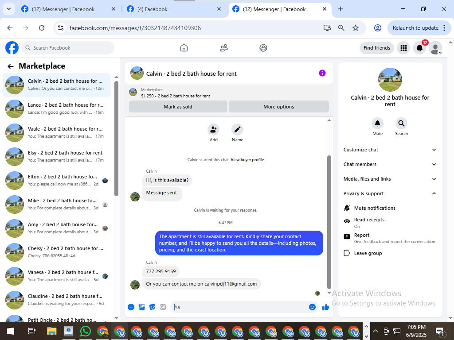Screen dimensions: 454x340
Task: Open the Facebook logo home link
Action: tap(12, 48)
